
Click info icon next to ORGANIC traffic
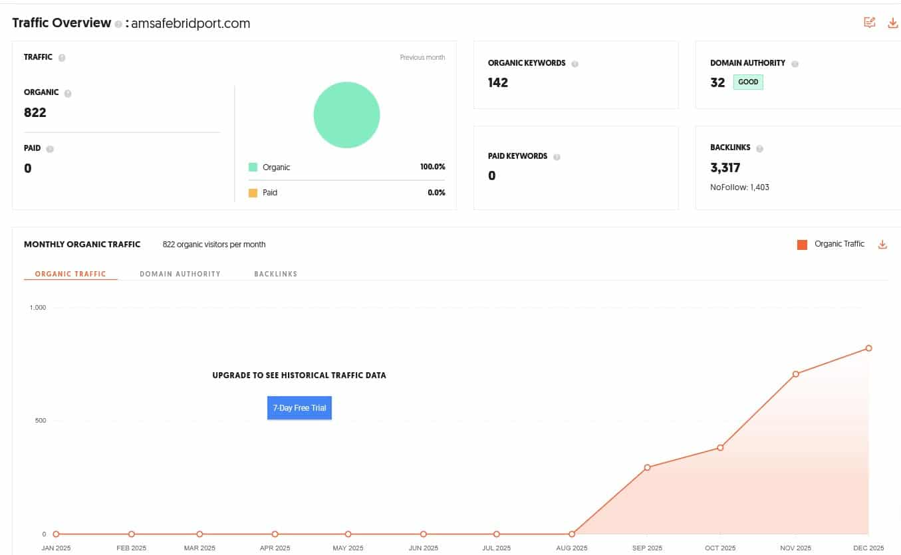[x=68, y=94]
